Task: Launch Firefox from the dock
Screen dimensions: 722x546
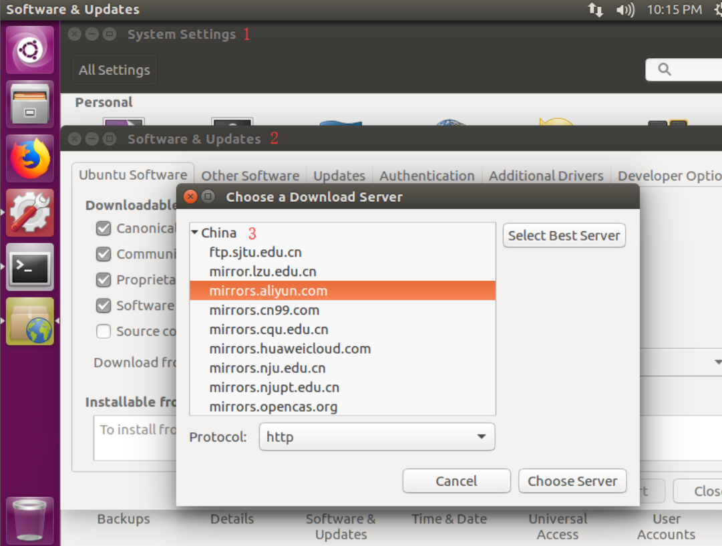Action: 30,158
